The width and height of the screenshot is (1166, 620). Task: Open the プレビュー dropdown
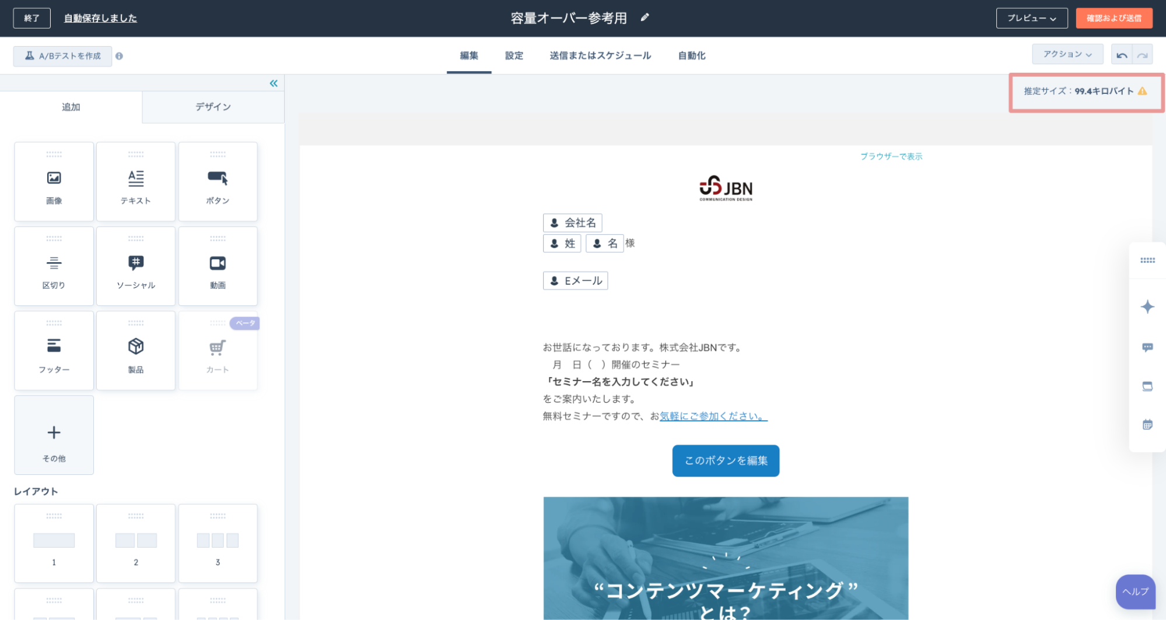coord(1031,18)
